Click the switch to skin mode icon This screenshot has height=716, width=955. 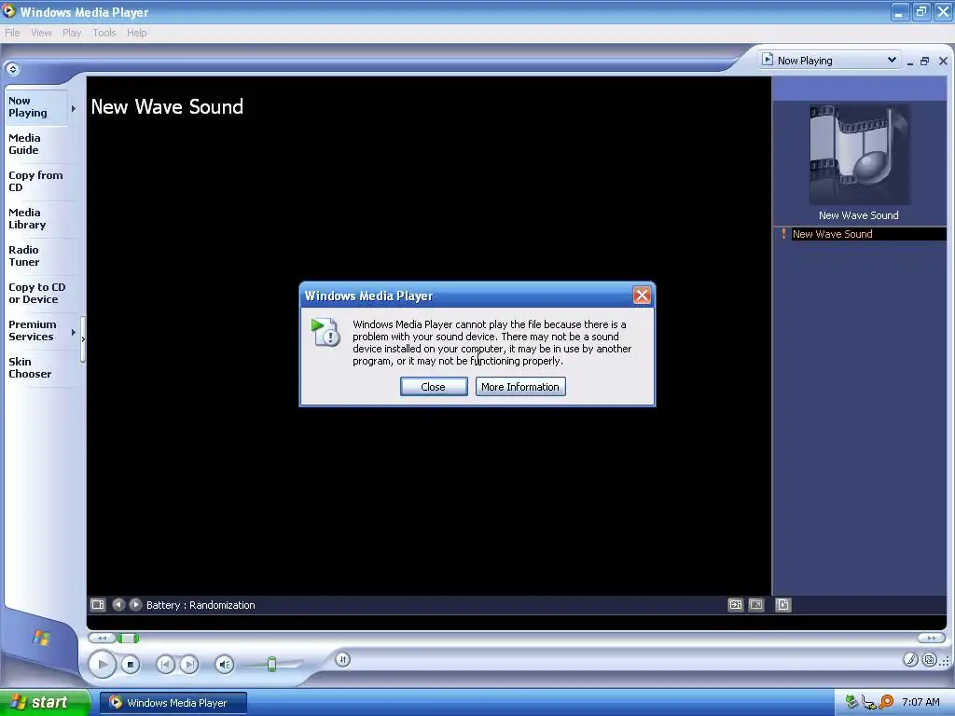click(x=930, y=659)
